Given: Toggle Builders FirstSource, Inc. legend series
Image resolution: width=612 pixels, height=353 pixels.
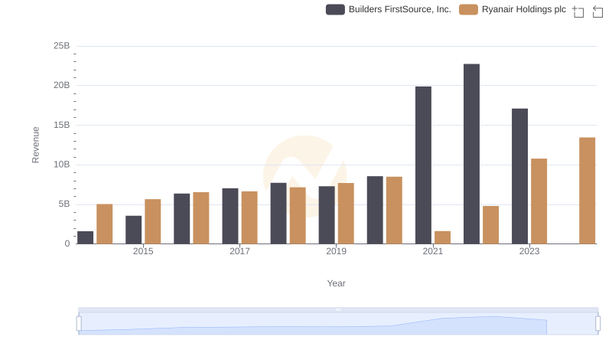Looking at the screenshot, I should pyautogui.click(x=389, y=9).
